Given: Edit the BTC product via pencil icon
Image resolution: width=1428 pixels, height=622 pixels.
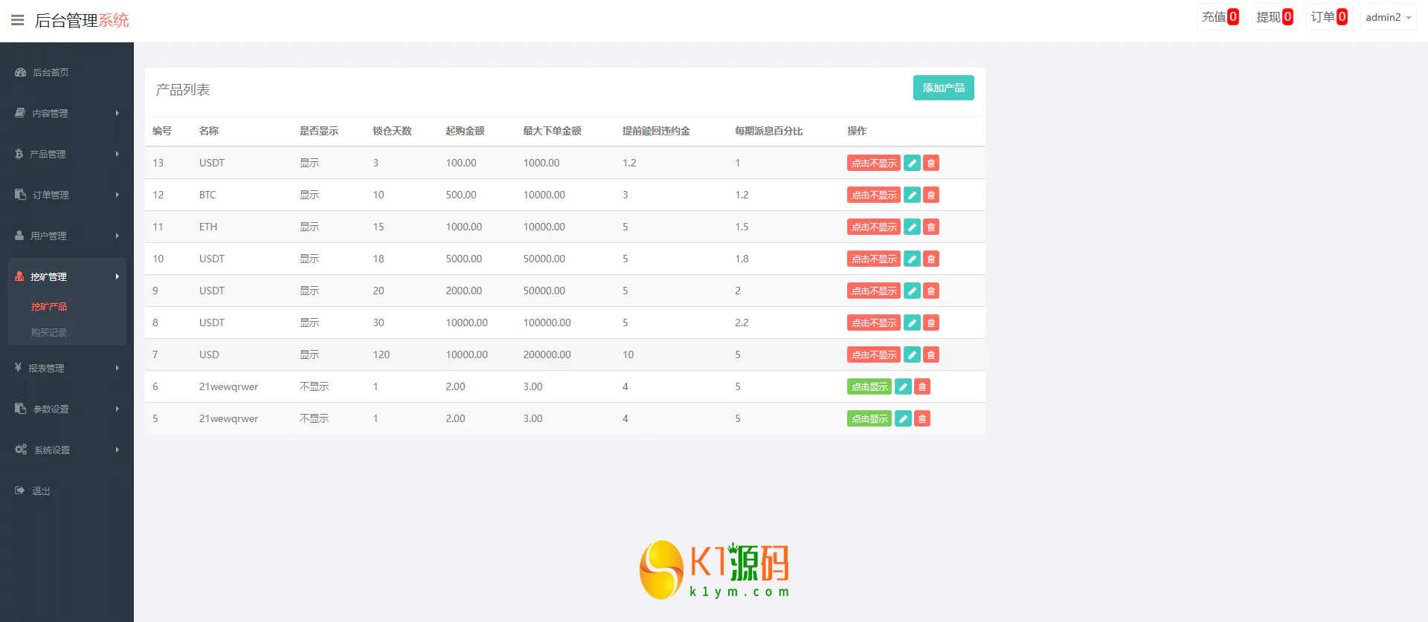Looking at the screenshot, I should [x=912, y=195].
